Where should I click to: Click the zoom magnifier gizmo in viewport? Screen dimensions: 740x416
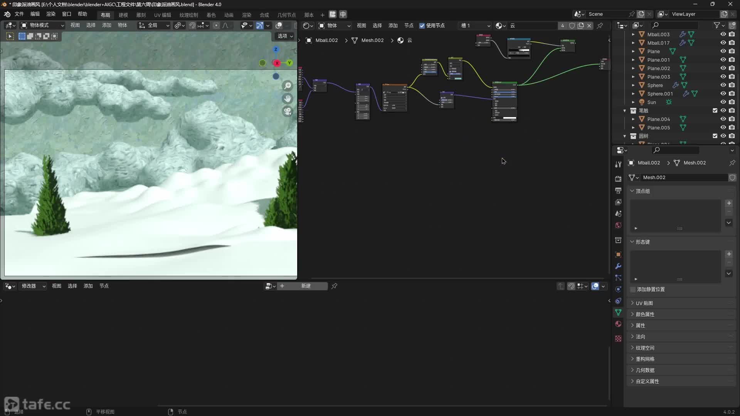288,86
